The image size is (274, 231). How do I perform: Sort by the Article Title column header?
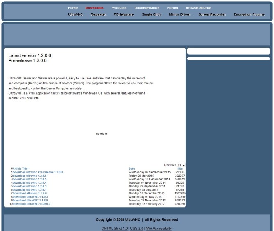coord(20,169)
